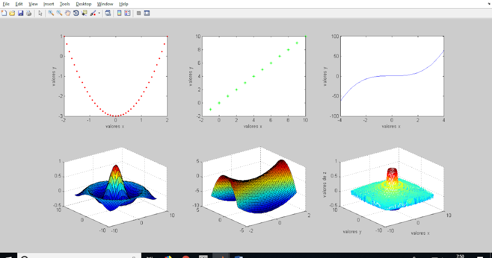The image size is (492, 258).
Task: Toggle the Zoom In tool
Action: [51, 13]
